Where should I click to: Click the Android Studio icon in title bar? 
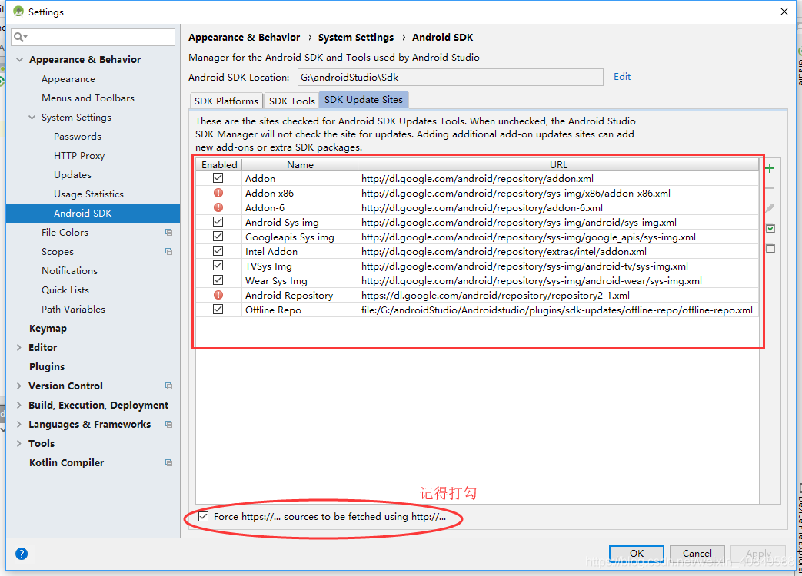(18, 12)
